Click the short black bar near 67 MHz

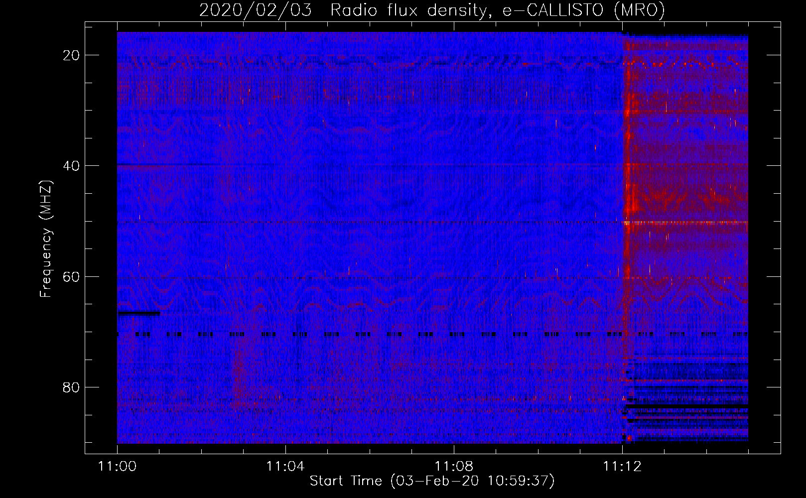click(x=139, y=313)
